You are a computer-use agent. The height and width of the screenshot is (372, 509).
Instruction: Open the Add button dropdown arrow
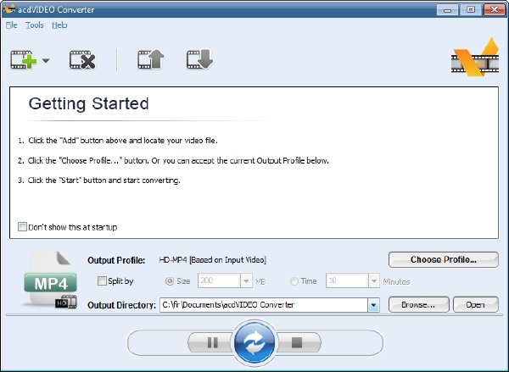46,60
